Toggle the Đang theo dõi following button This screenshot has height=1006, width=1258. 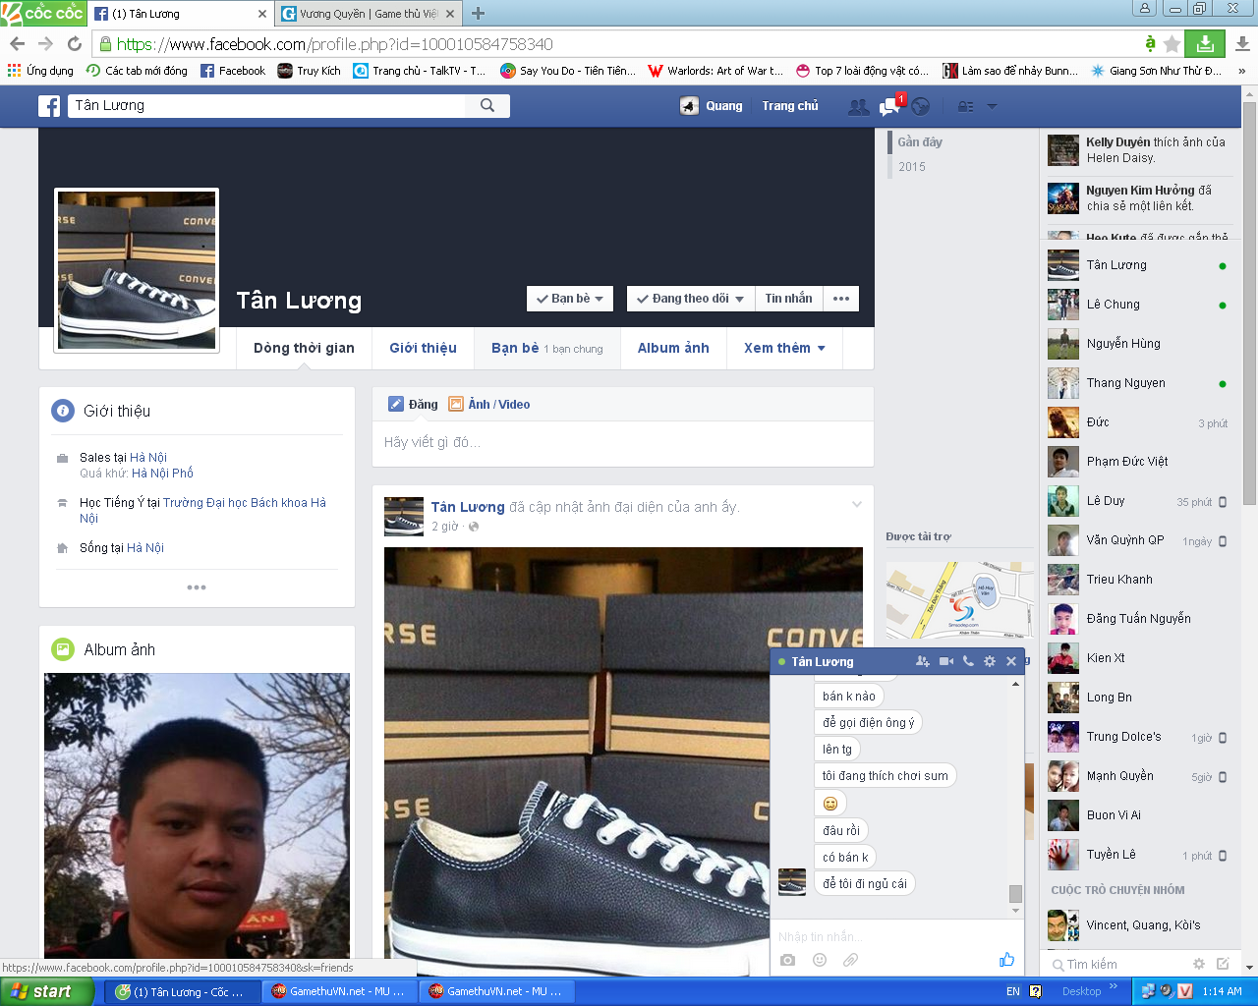690,299
